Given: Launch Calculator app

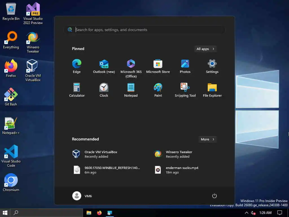Looking at the screenshot, I should 77,90.
